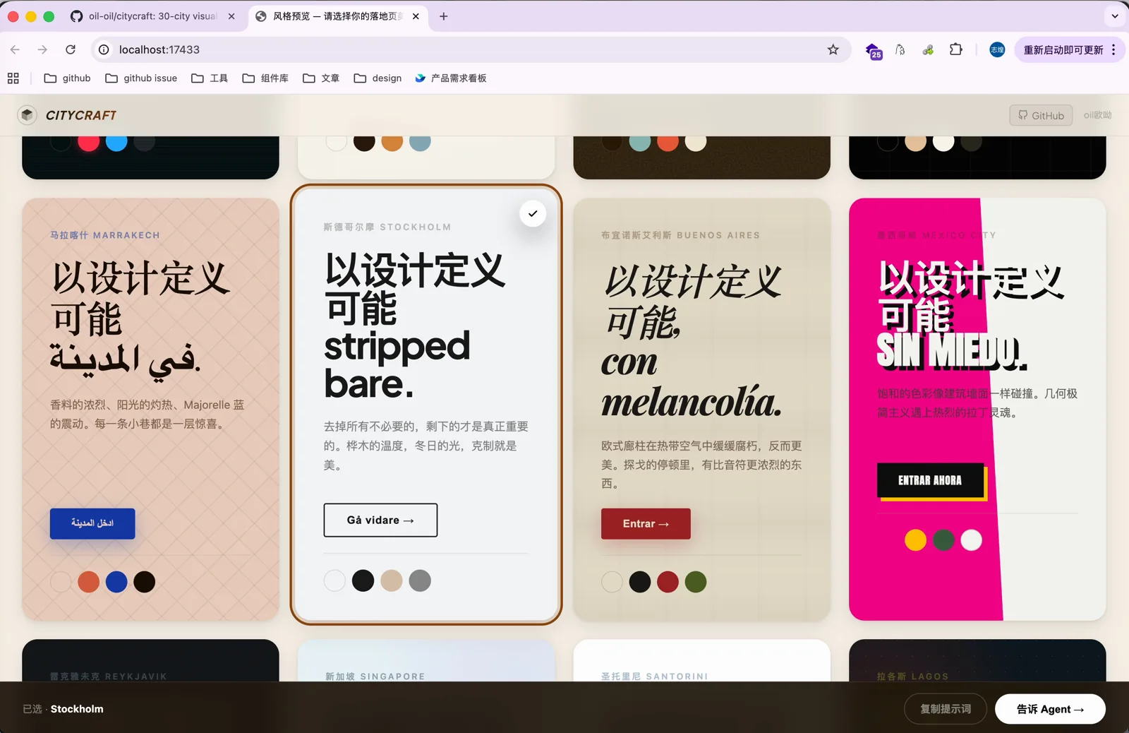Click the blue Arabic button in Marrakech card
The height and width of the screenshot is (733, 1129).
92,523
